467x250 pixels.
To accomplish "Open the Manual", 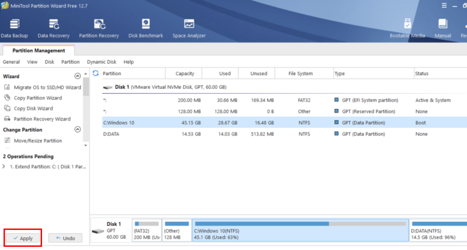I will [443, 29].
